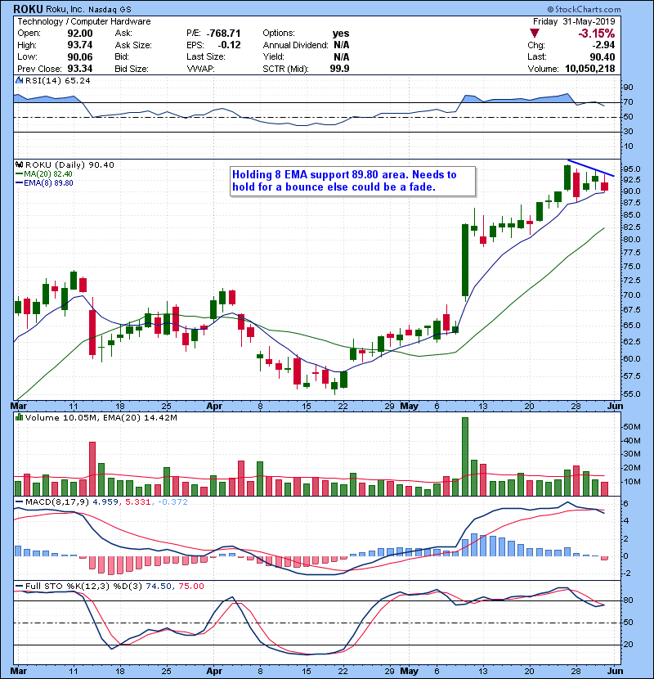
Task: Click the blue EMA(8) 89.80 legend entry
Action: (x=44, y=182)
